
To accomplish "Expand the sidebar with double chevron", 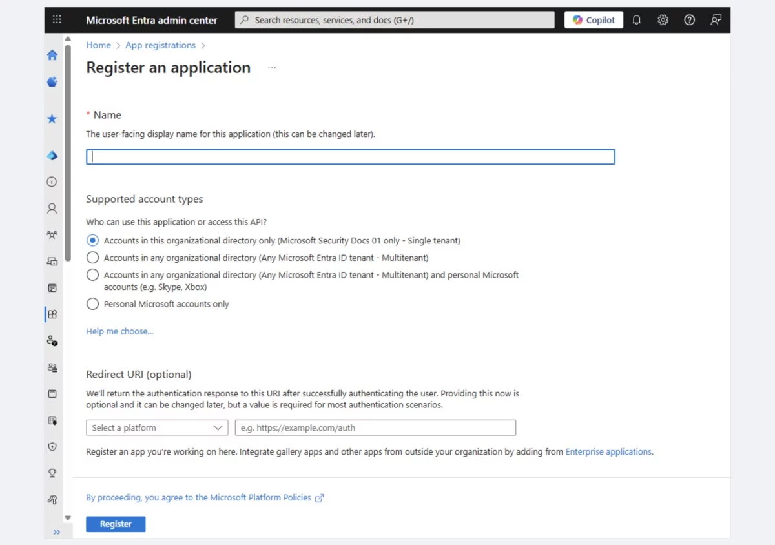I will click(57, 532).
